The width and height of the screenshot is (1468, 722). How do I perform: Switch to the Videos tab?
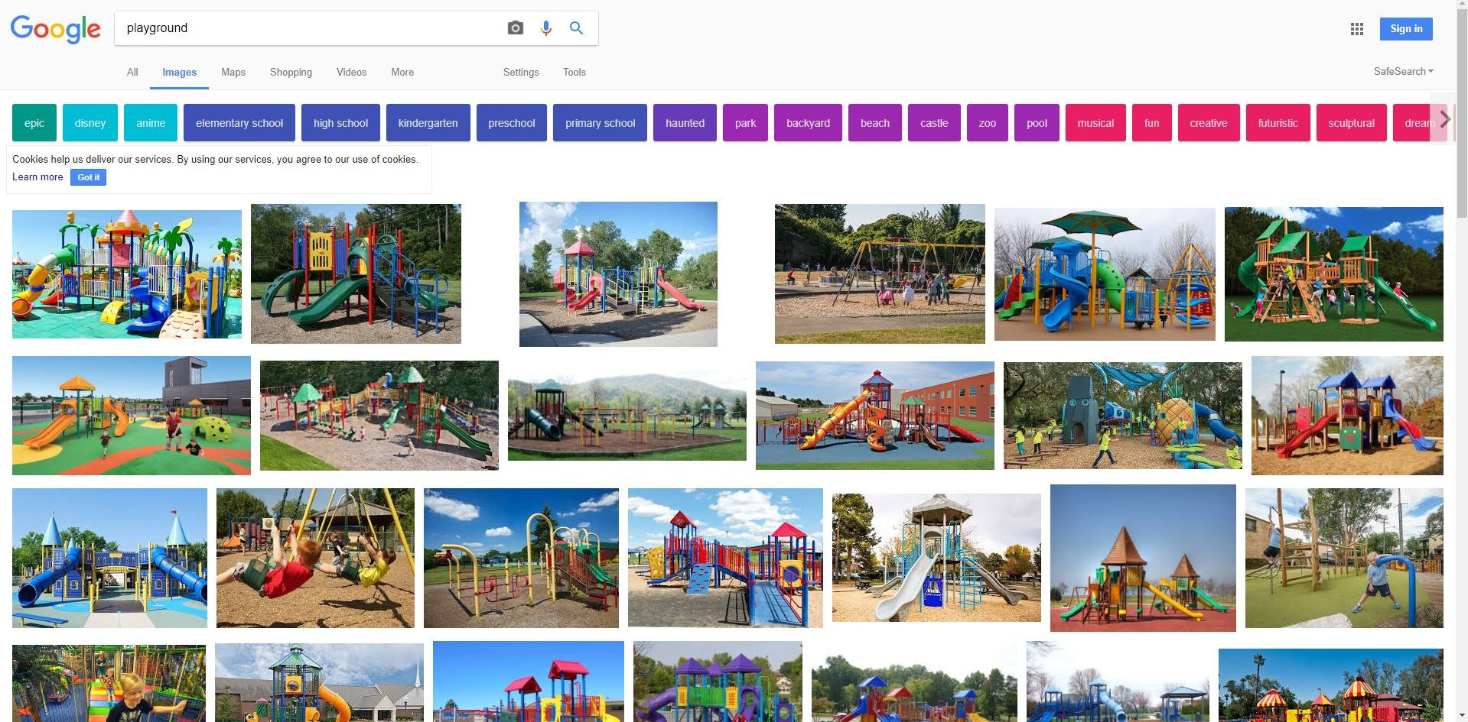(352, 72)
